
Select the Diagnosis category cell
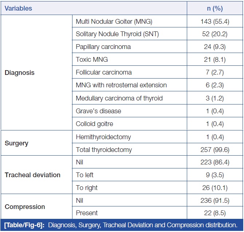pos(20,73)
